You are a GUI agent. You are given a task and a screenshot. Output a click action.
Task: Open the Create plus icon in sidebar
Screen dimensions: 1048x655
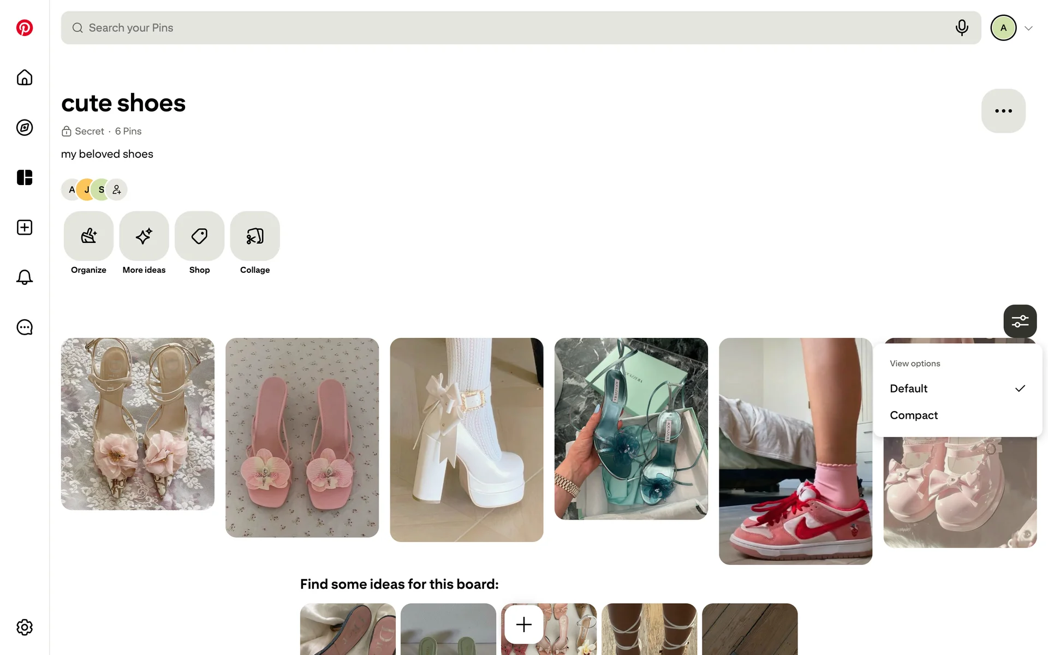[25, 228]
